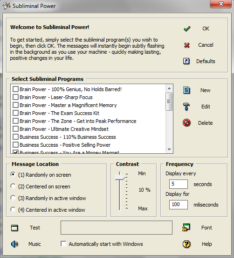Click the program list scrollbar thumb
This screenshot has height=258, width=234.
click(169, 101)
